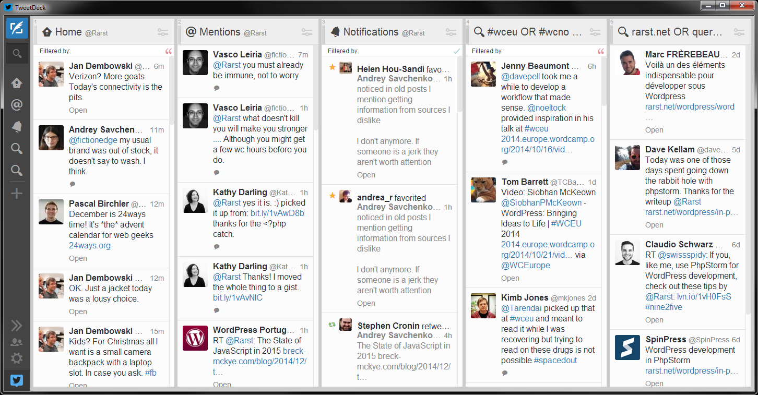View Pascal Birchler's avatar profile

(x=51, y=212)
